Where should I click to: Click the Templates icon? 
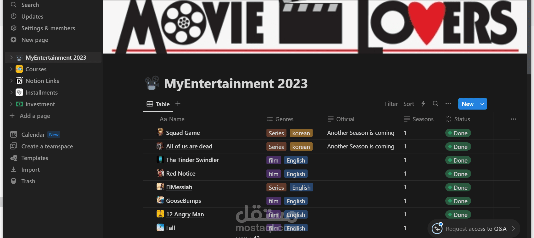13,158
